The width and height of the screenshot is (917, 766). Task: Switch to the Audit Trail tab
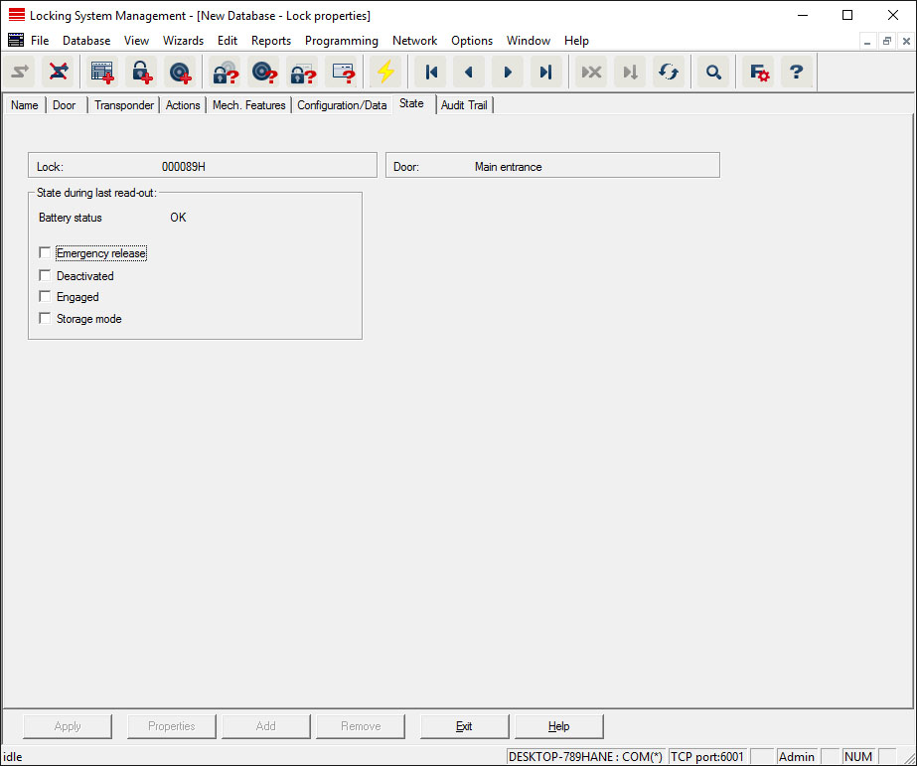tap(464, 105)
